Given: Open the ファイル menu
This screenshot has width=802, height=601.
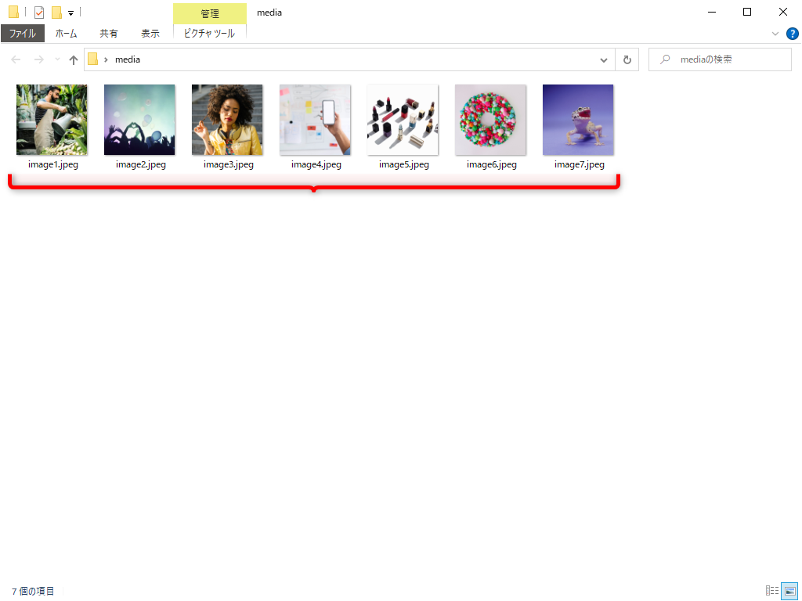Looking at the screenshot, I should [x=23, y=34].
